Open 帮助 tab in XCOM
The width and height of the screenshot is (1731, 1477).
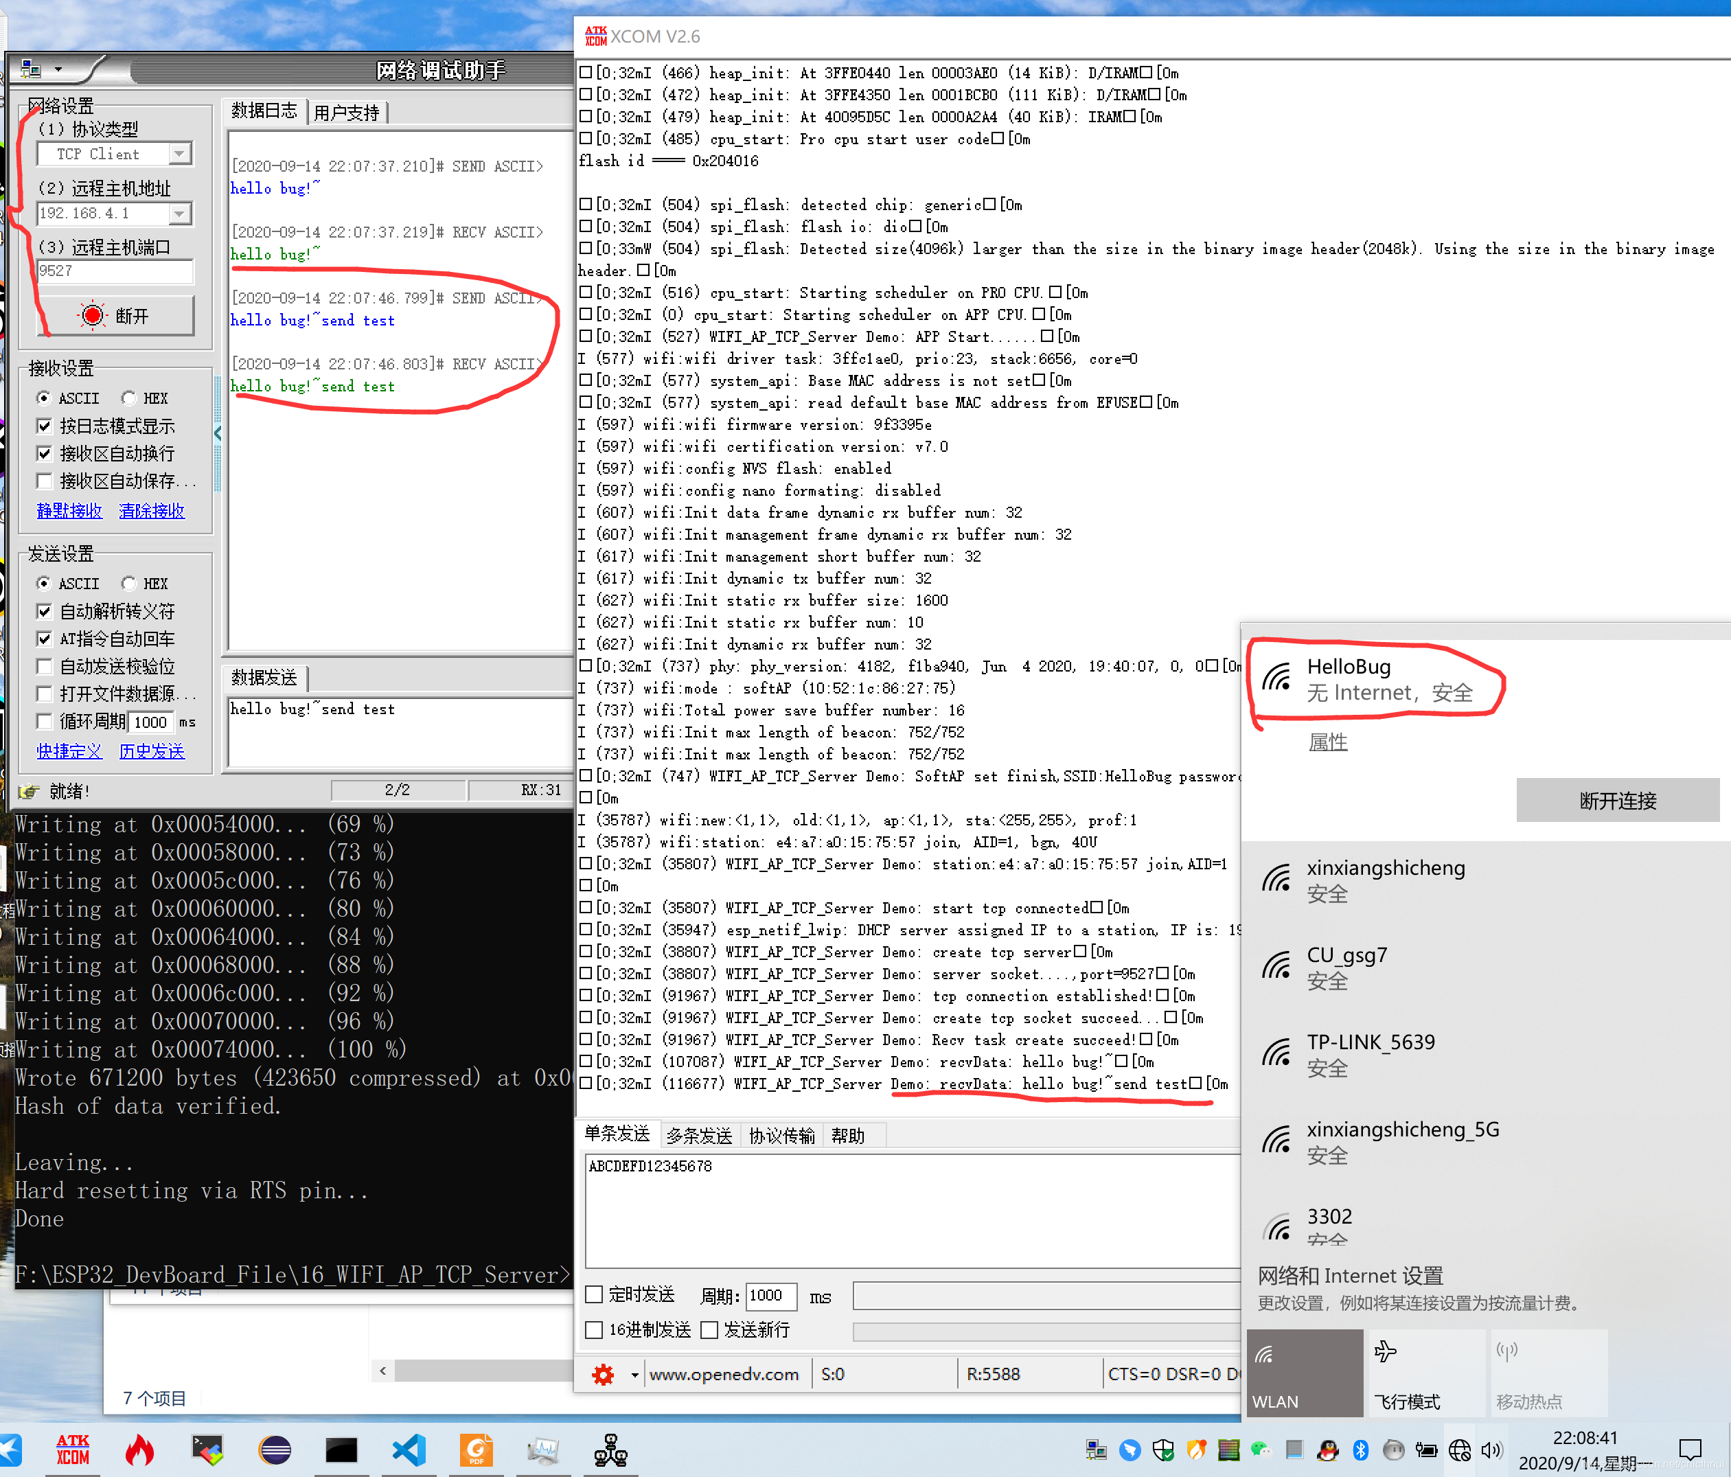coord(848,1135)
